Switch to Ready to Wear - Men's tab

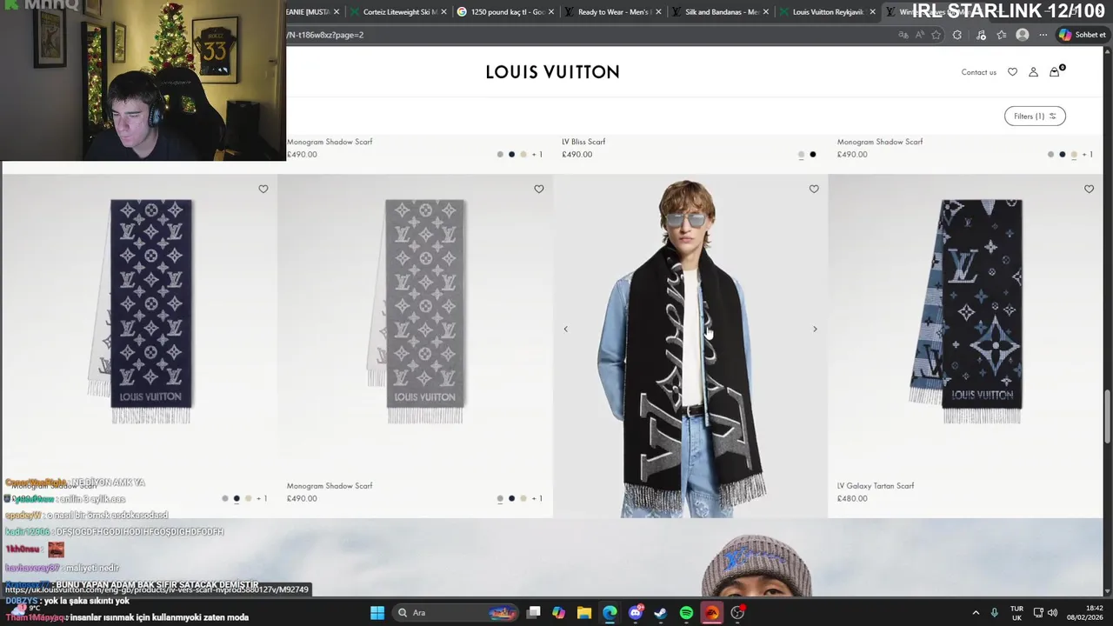pyautogui.click(x=615, y=12)
